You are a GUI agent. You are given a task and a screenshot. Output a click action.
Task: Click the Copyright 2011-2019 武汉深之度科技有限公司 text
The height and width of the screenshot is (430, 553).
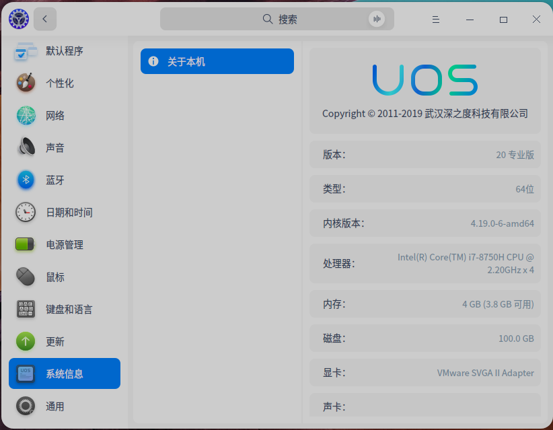pos(425,114)
